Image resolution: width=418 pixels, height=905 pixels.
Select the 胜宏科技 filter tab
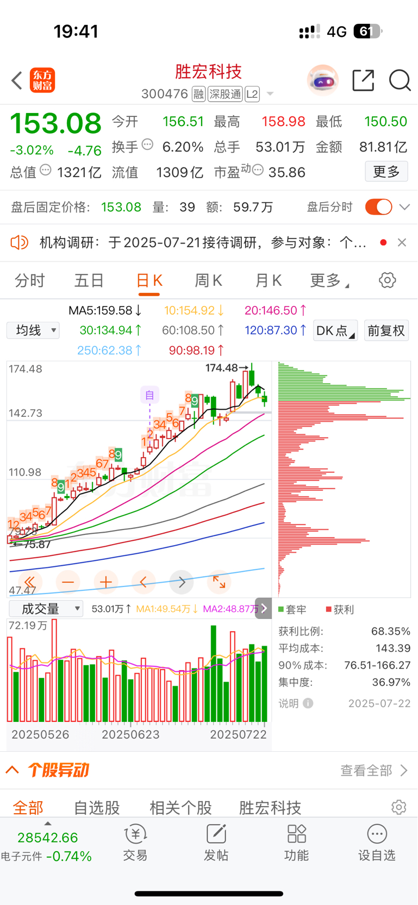[x=270, y=807]
